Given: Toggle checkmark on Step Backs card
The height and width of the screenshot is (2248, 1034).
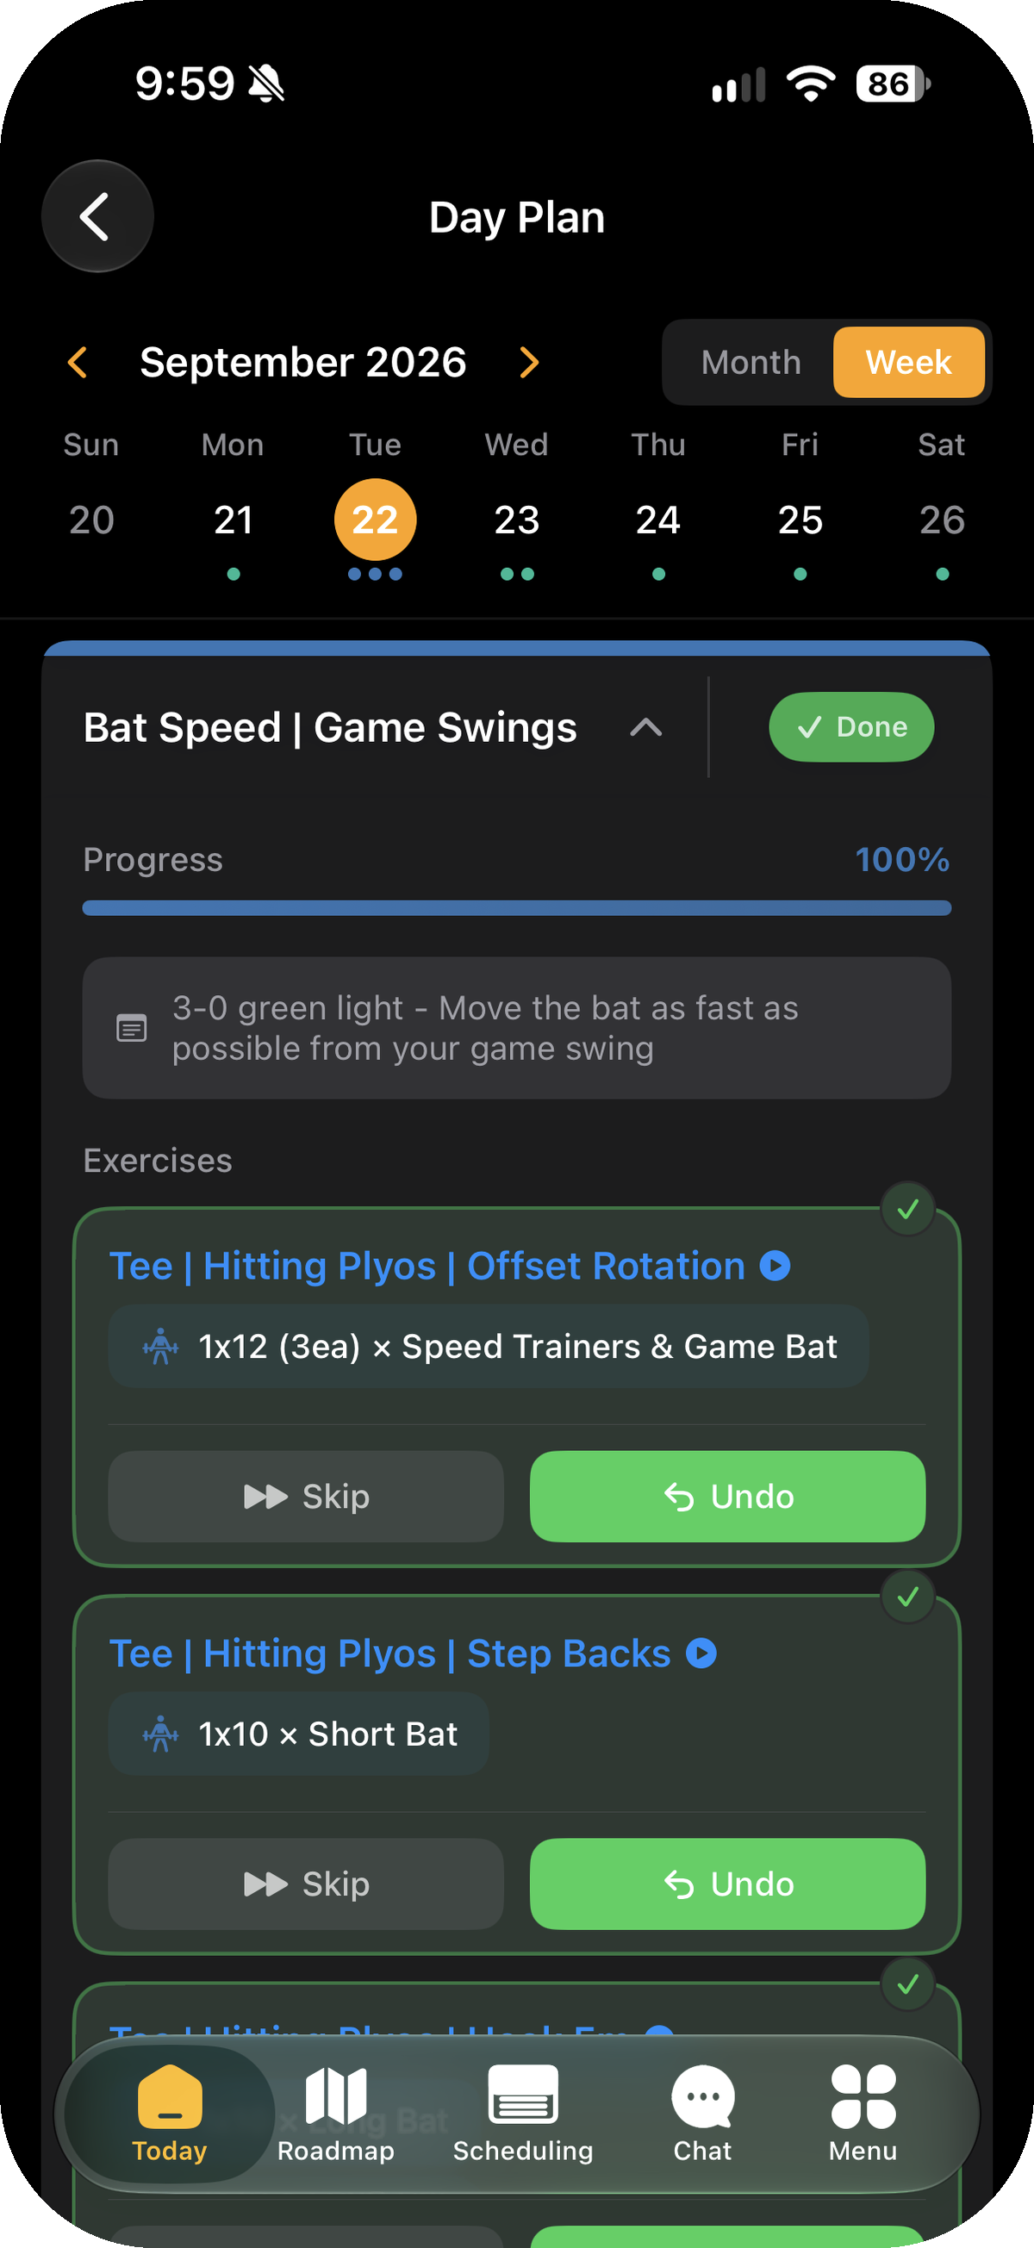Looking at the screenshot, I should (907, 1597).
